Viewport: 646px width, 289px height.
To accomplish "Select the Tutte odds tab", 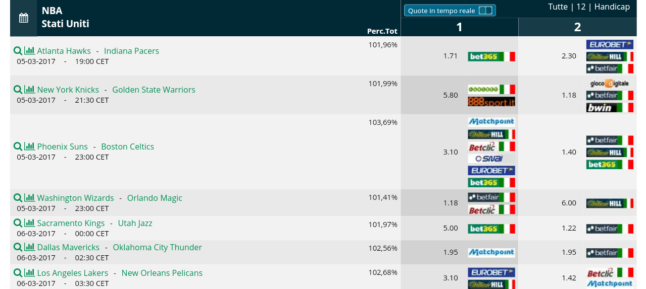I will point(558,7).
